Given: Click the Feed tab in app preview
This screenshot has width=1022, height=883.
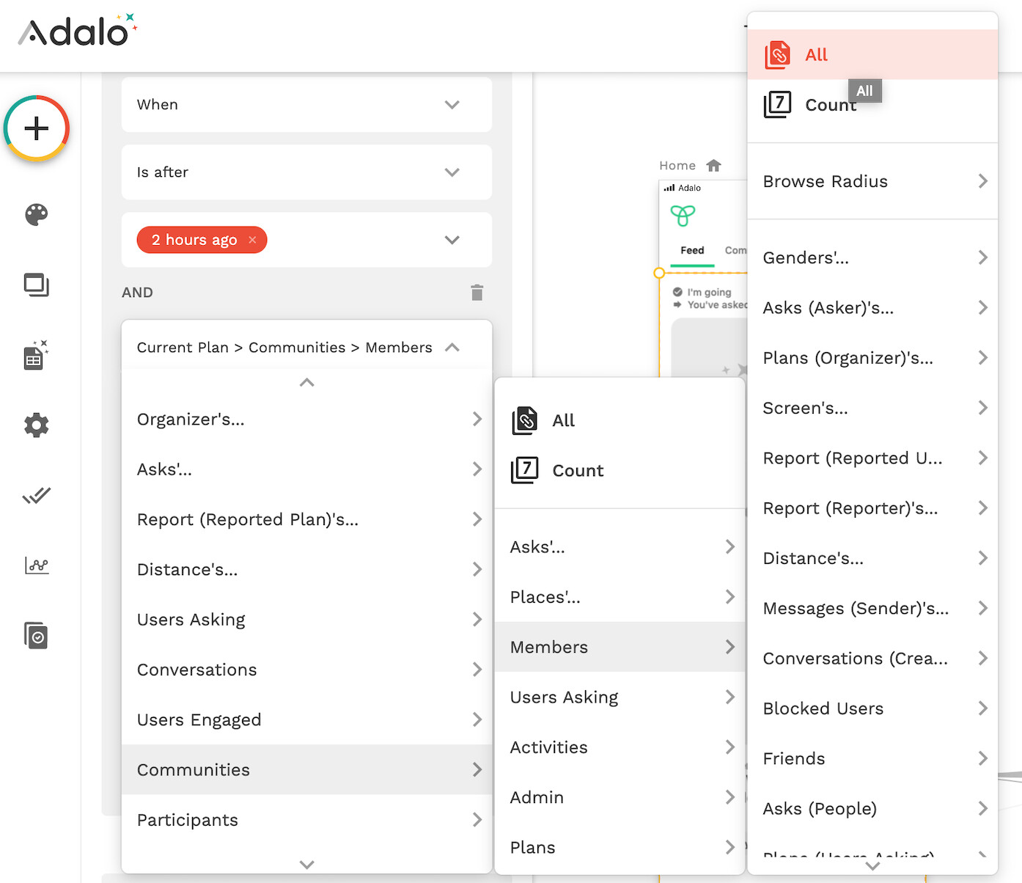Looking at the screenshot, I should (691, 251).
